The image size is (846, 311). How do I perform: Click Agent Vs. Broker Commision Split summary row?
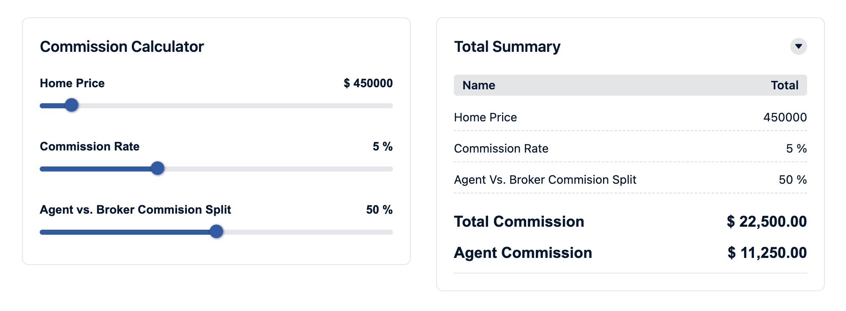(545, 180)
